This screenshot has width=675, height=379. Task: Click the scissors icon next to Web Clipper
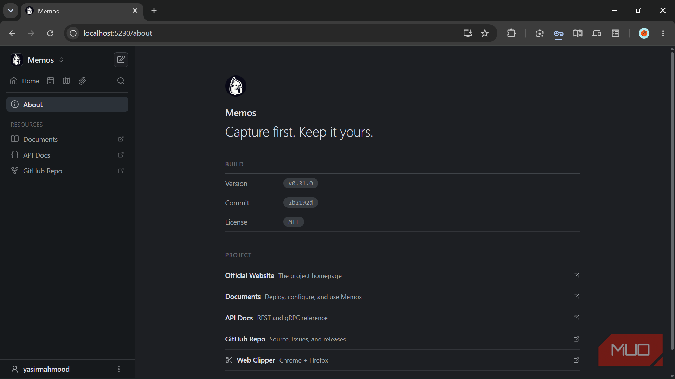click(229, 360)
